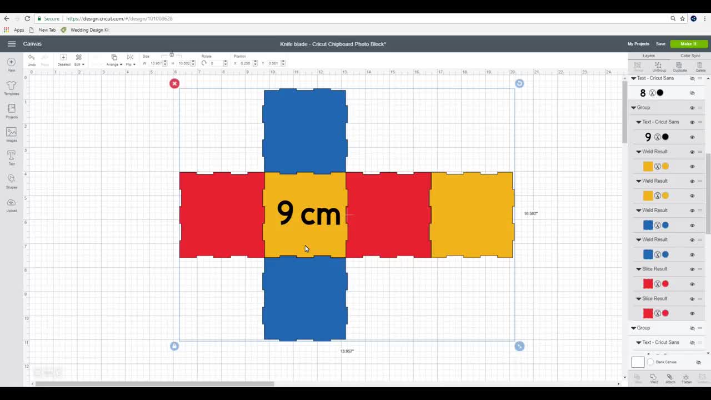This screenshot has height=400, width=711.
Task: Collapse the first Group layer
Action: coord(633,108)
